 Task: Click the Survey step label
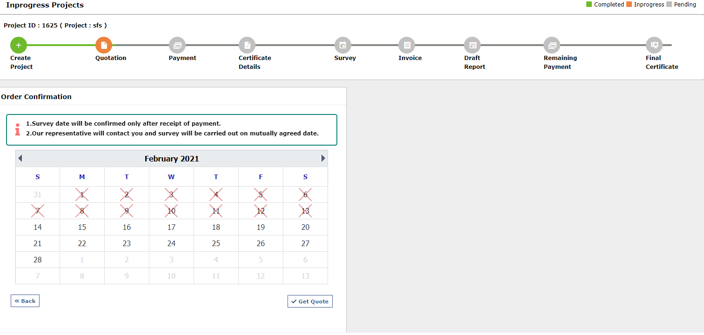[345, 58]
